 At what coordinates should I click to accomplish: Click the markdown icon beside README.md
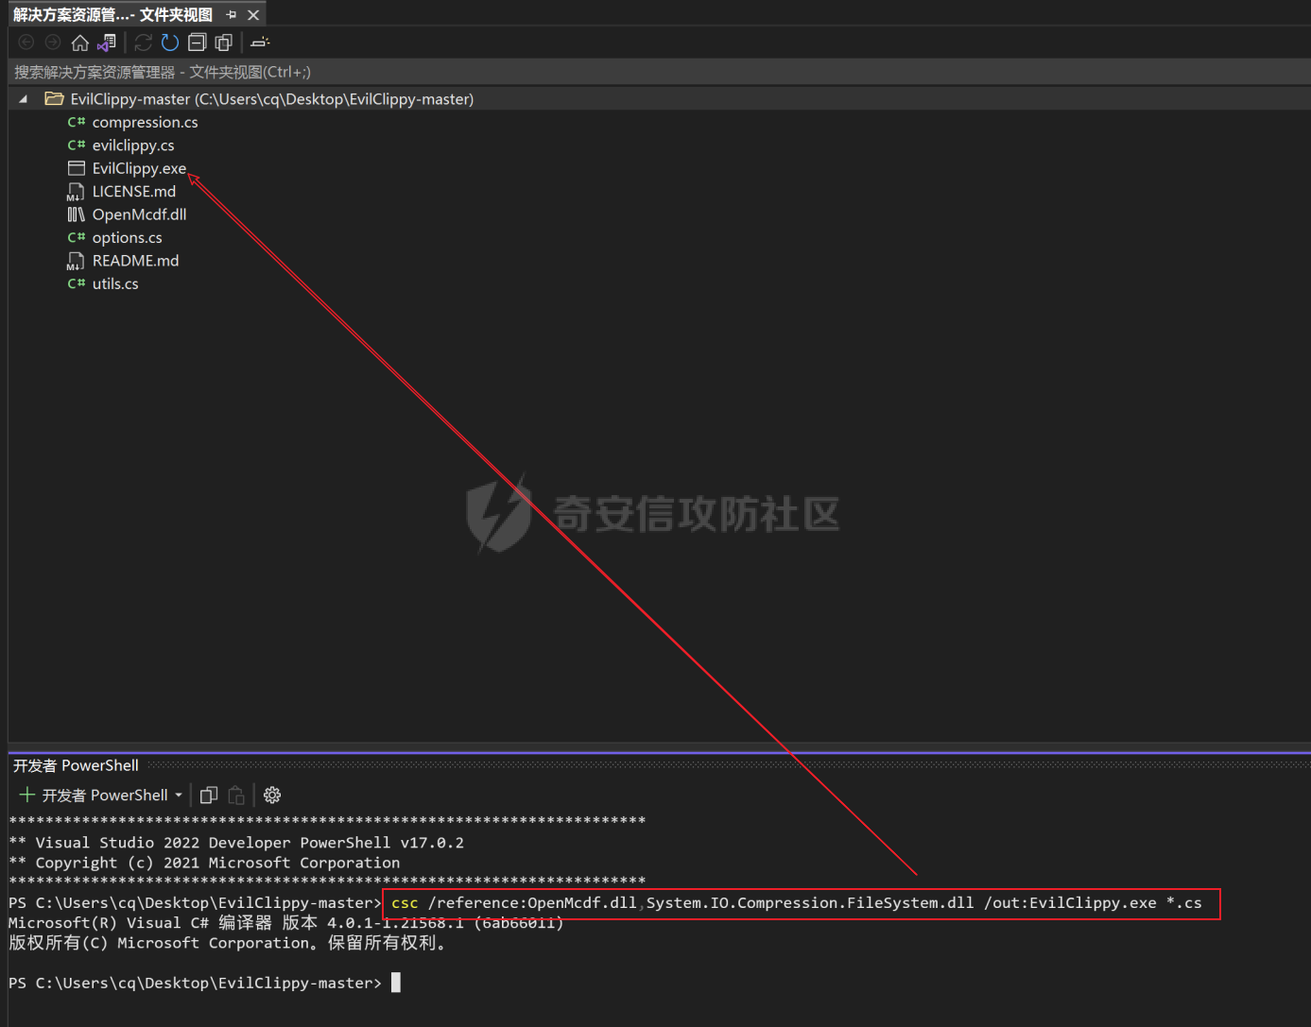[x=76, y=261]
